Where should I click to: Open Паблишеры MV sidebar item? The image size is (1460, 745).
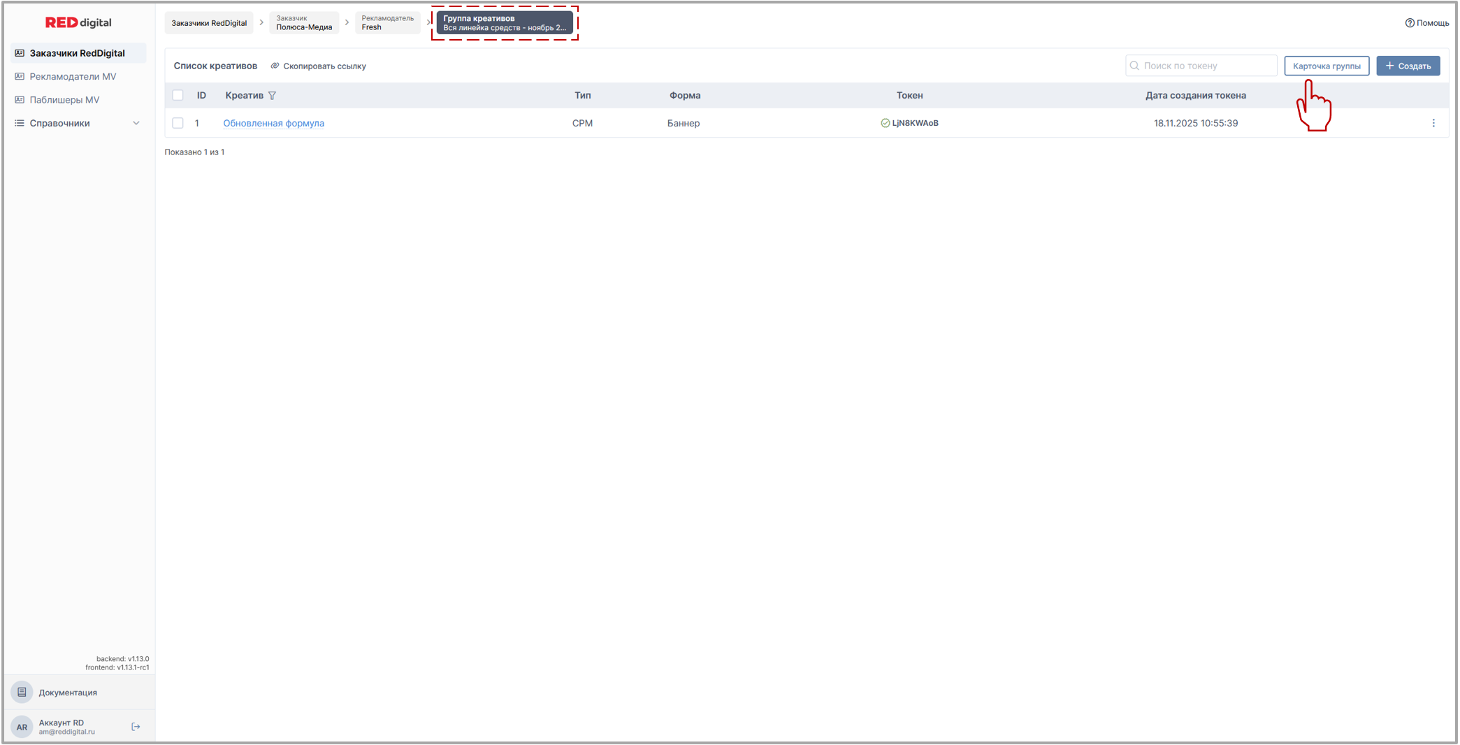pos(64,100)
